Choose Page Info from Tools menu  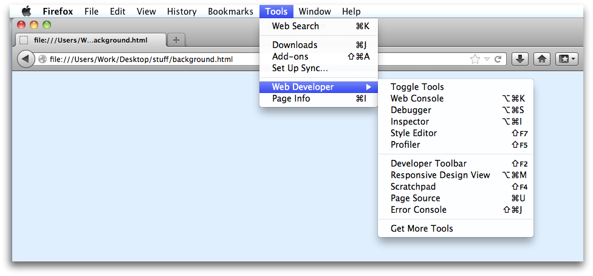[x=291, y=98]
